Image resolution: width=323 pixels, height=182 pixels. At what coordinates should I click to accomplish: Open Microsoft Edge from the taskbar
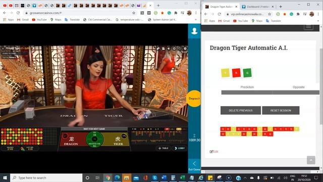click(117, 177)
